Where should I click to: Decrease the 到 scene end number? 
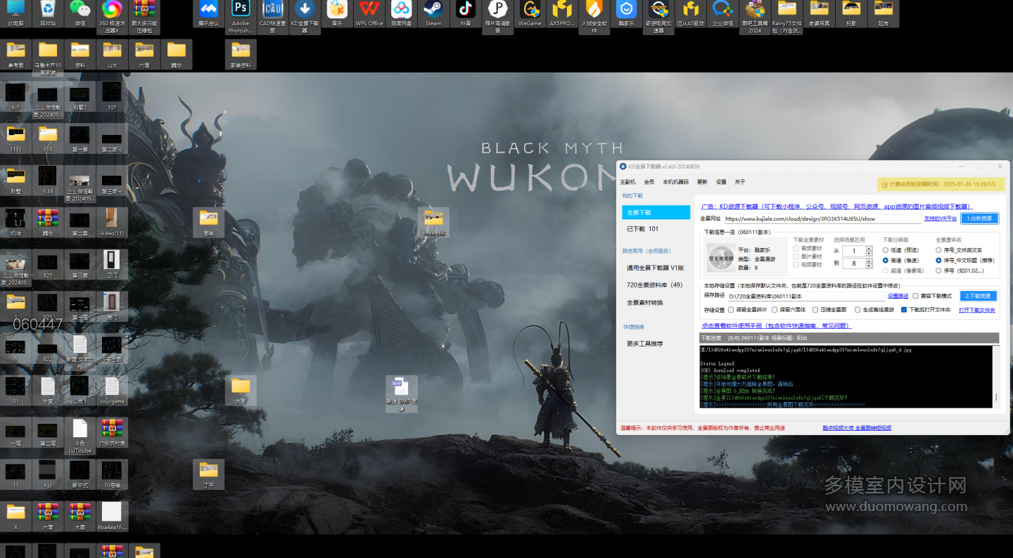coord(869,266)
